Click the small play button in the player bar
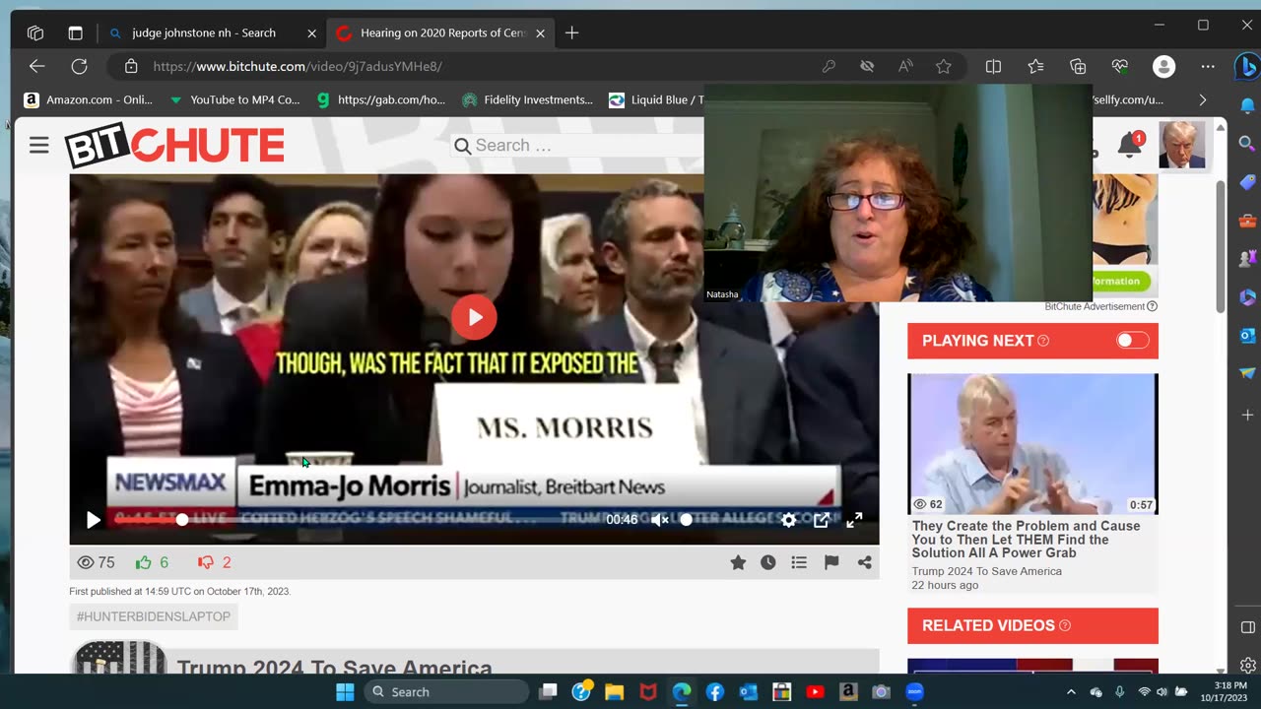The width and height of the screenshot is (1261, 709). [93, 520]
